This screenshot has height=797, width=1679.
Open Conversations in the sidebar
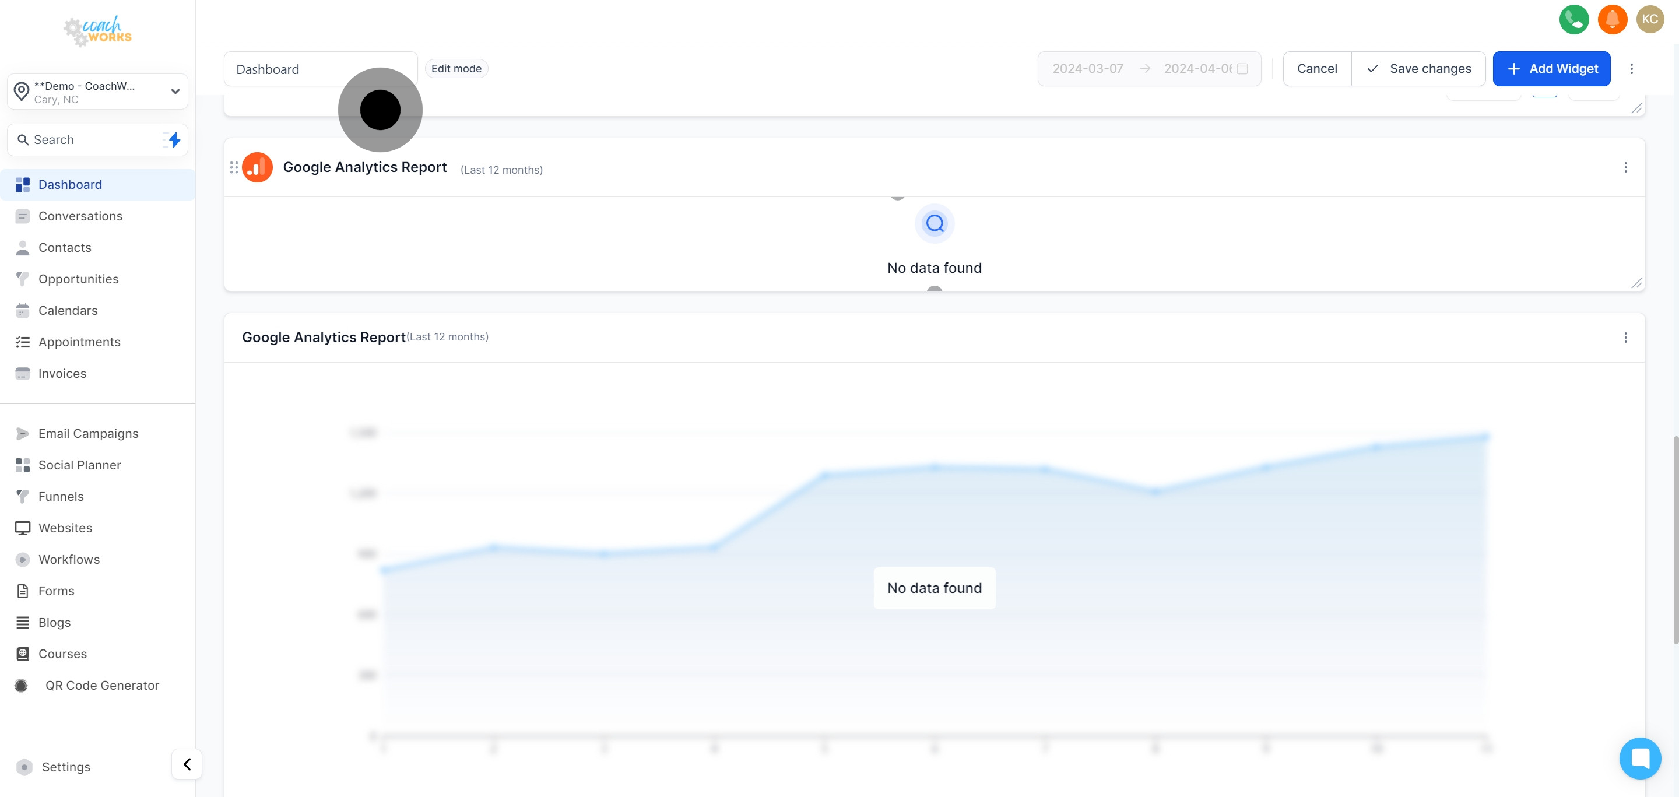pyautogui.click(x=80, y=216)
